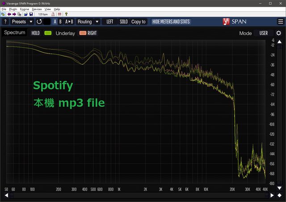Expand the Presets dropdown

point(22,21)
